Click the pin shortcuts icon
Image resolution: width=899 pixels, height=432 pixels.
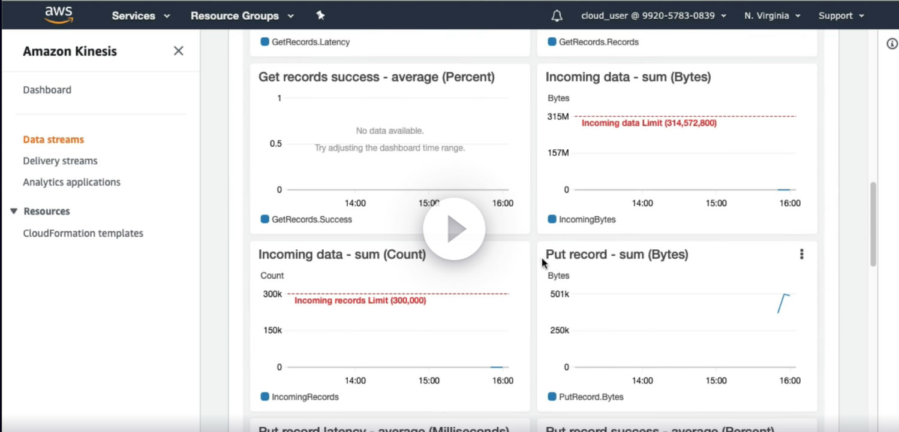(320, 16)
